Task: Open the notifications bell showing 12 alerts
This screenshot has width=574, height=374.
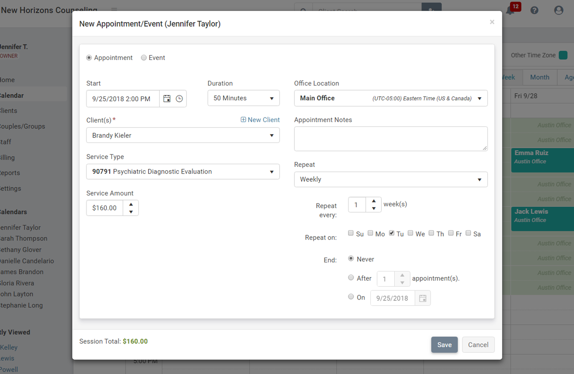Action: [510, 10]
